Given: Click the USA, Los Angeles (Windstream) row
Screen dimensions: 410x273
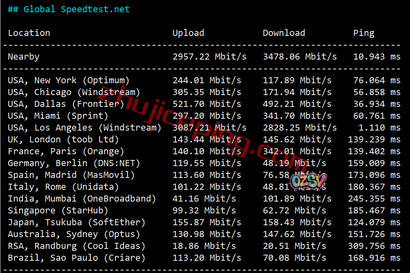Looking at the screenshot, I should [x=204, y=128].
